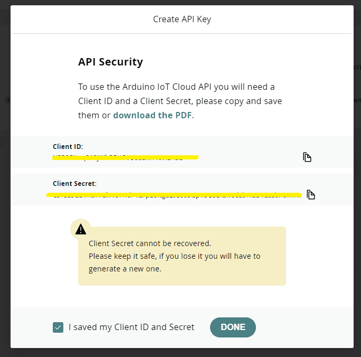Click the dimmed backdrop right of the dialog

pos(357,211)
